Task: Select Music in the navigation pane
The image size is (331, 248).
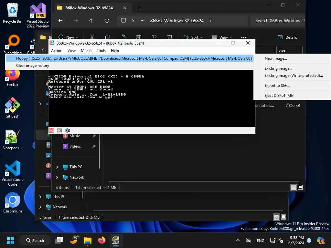Action: 75,136
